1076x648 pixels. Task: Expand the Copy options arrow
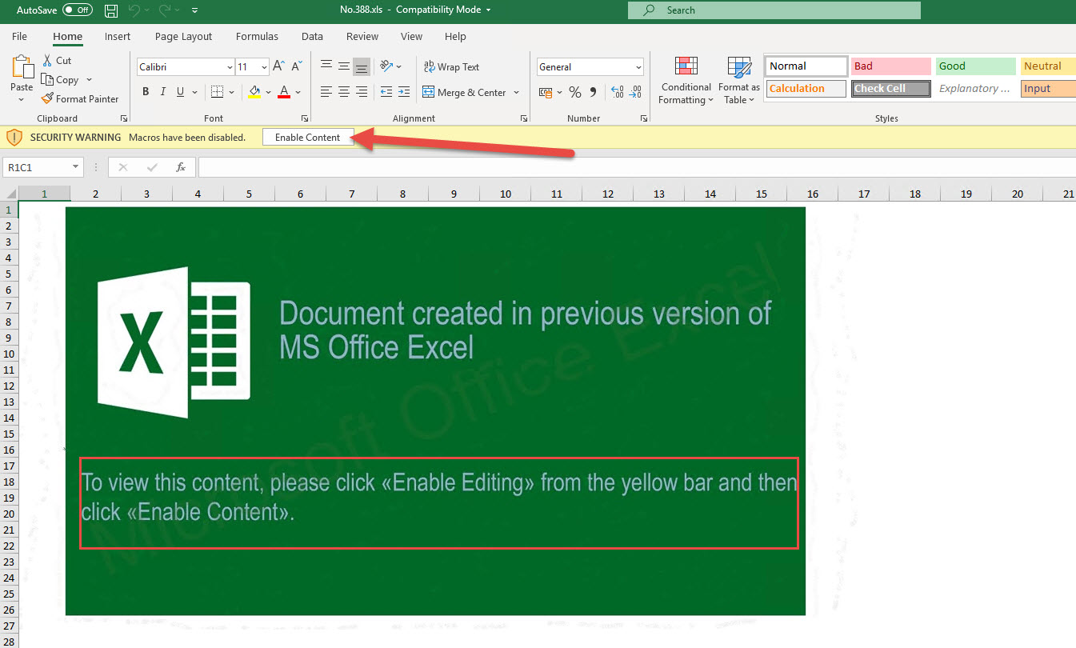tap(89, 80)
